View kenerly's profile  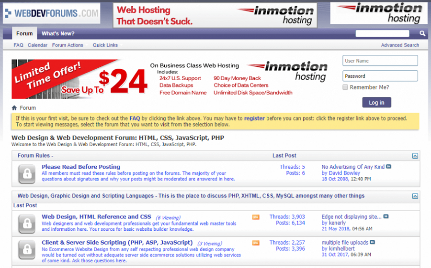pyautogui.click(x=337, y=223)
